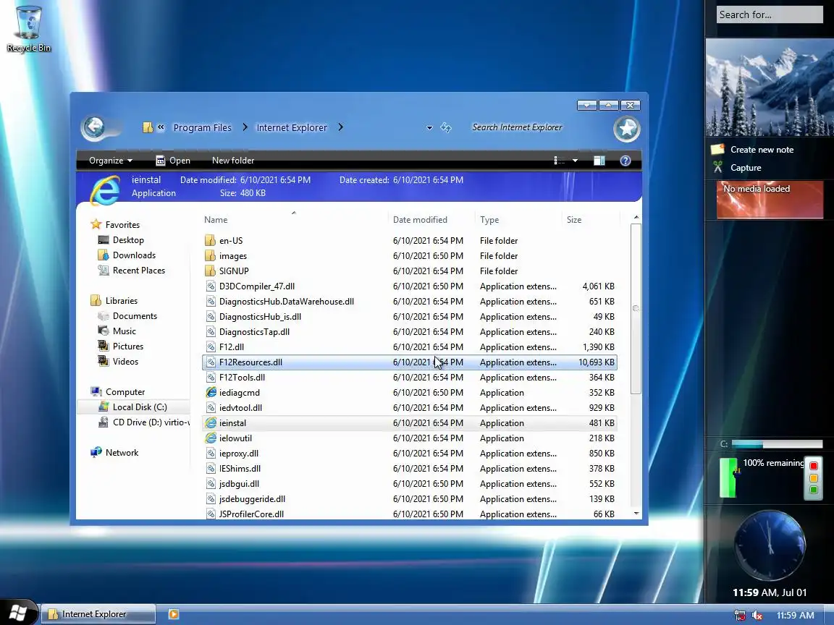
Task: Click the analog clock gadget
Action: tap(769, 546)
